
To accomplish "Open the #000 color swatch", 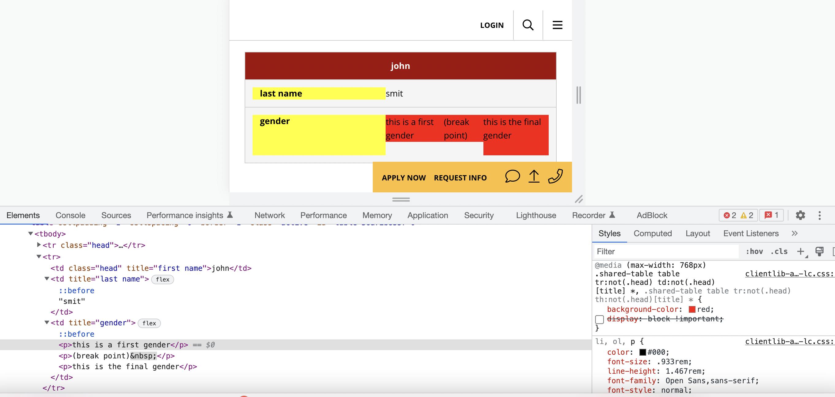I will click(x=643, y=352).
